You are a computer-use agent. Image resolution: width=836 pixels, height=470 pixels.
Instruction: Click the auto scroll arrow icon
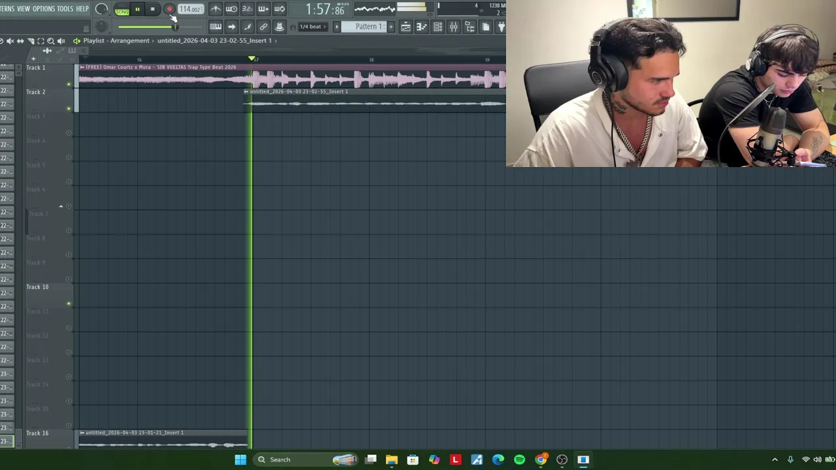point(231,27)
